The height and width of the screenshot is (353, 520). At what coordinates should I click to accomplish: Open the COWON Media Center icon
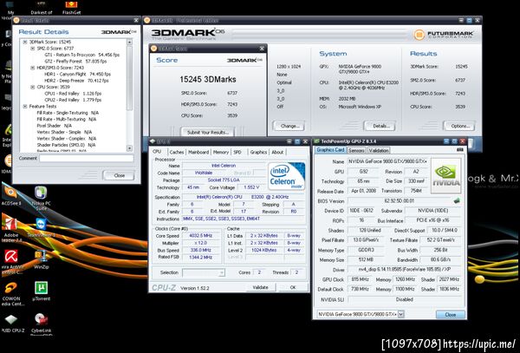(x=12, y=294)
